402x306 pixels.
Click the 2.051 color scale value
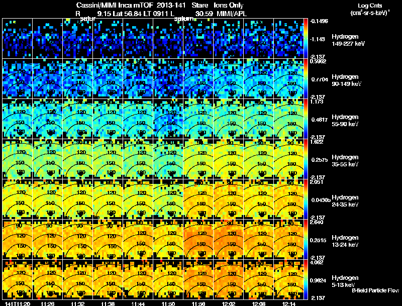[x=317, y=182]
